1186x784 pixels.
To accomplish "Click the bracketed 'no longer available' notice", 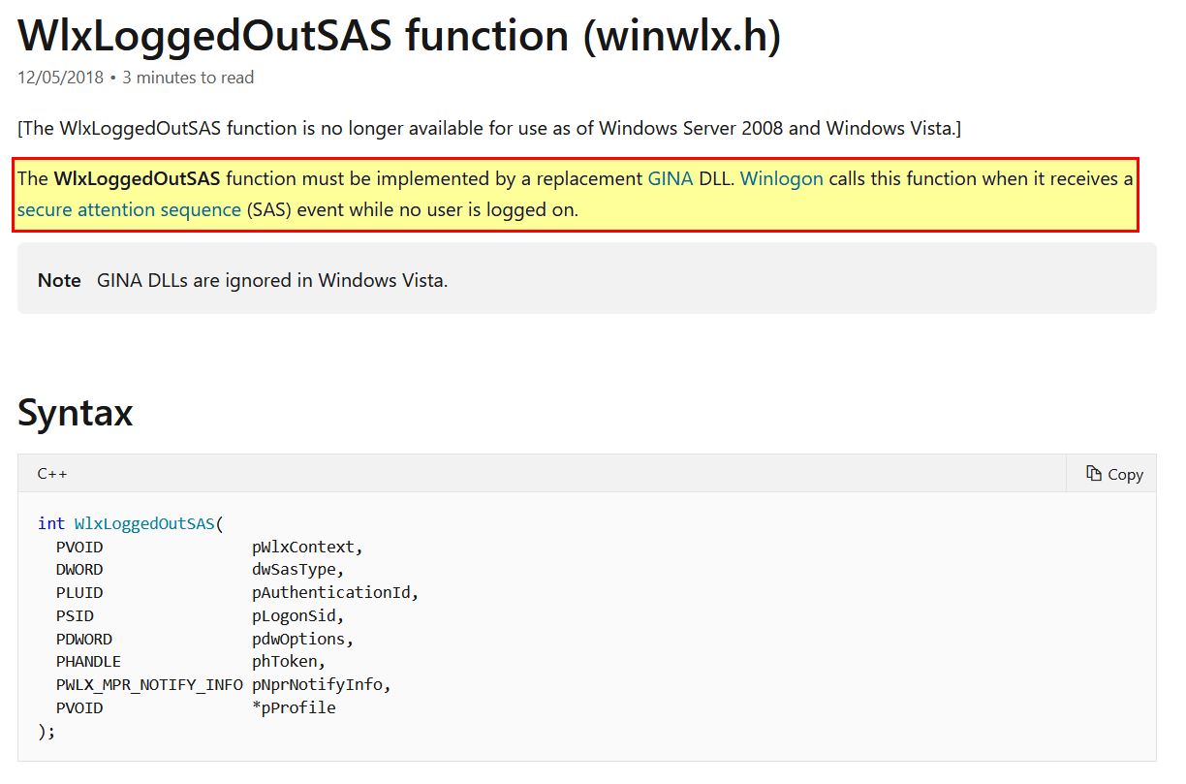I will coord(489,128).
